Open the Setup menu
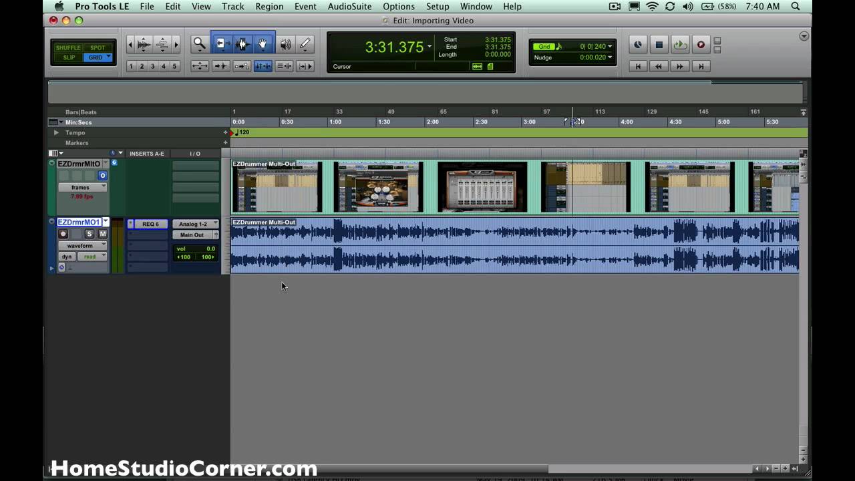Image resolution: width=855 pixels, height=481 pixels. pos(438,7)
